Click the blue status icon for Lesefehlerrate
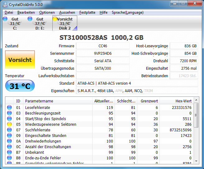 pyautogui.click(x=9, y=107)
